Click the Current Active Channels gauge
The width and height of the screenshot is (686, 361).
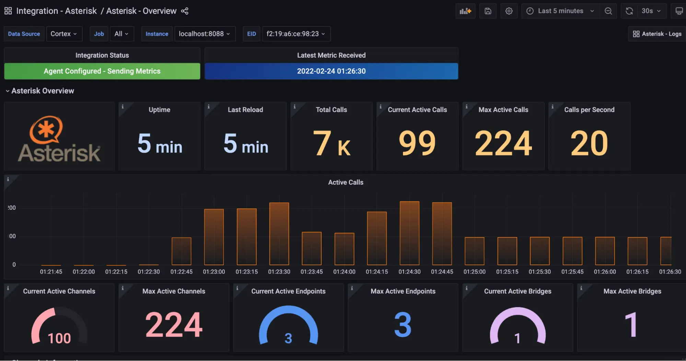point(59,326)
